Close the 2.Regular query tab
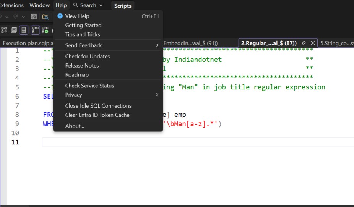Screen dimensions: 354x207 [313, 43]
